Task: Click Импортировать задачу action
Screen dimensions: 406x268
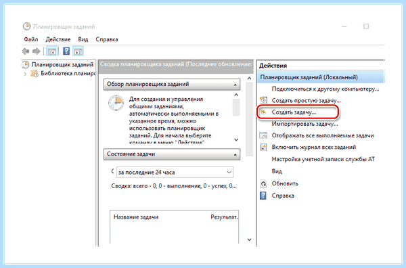Action: point(304,124)
